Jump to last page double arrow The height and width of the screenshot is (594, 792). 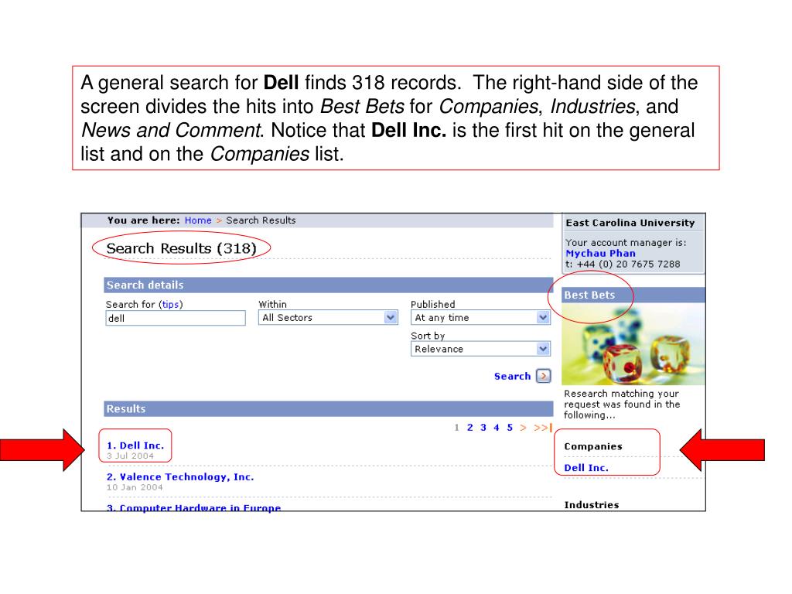(x=542, y=428)
